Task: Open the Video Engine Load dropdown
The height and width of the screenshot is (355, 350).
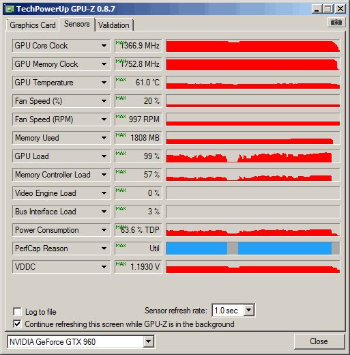Action: 104,193
